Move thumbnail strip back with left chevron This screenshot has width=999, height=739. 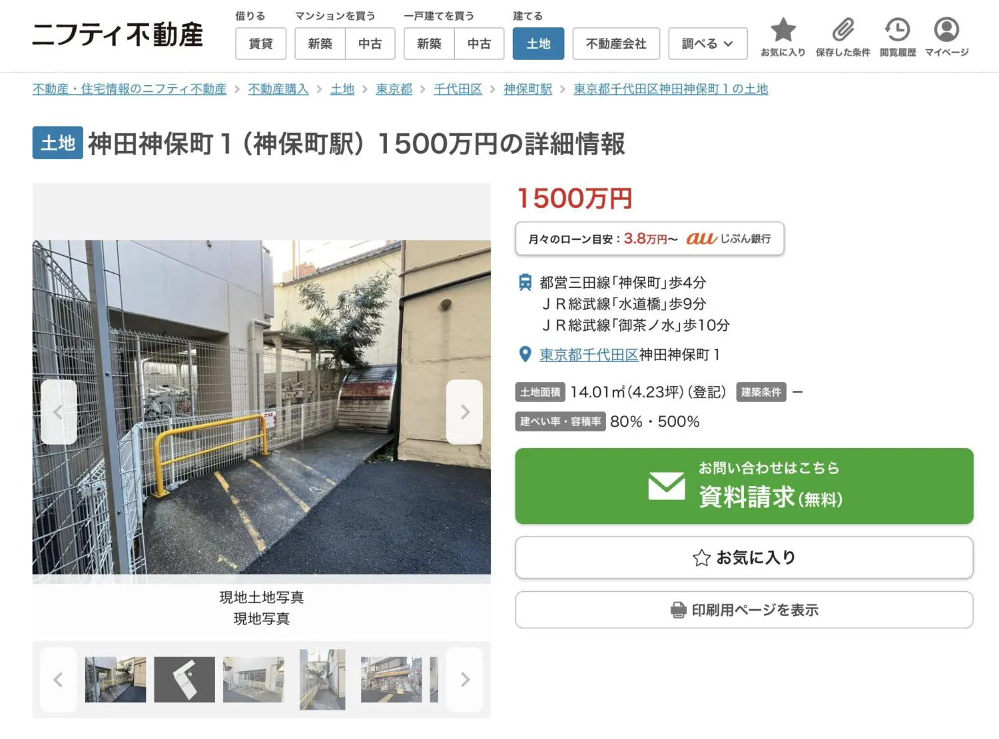59,680
